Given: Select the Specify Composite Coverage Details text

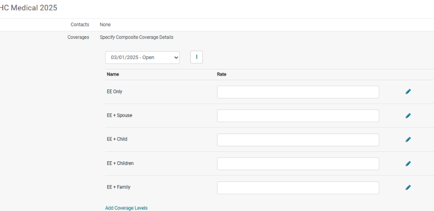Looking at the screenshot, I should tap(137, 37).
